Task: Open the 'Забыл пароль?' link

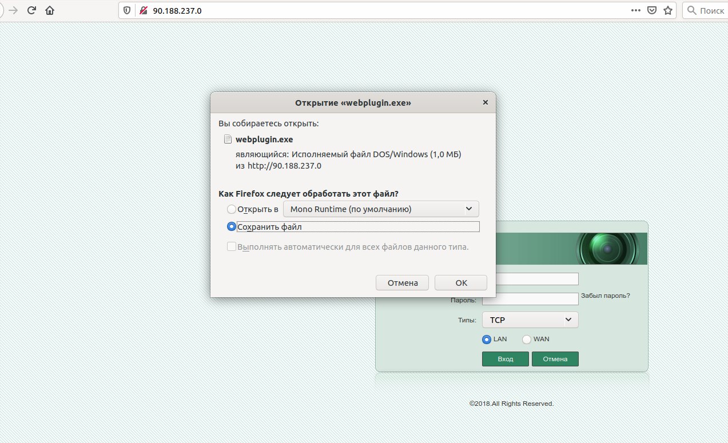Action: [606, 296]
